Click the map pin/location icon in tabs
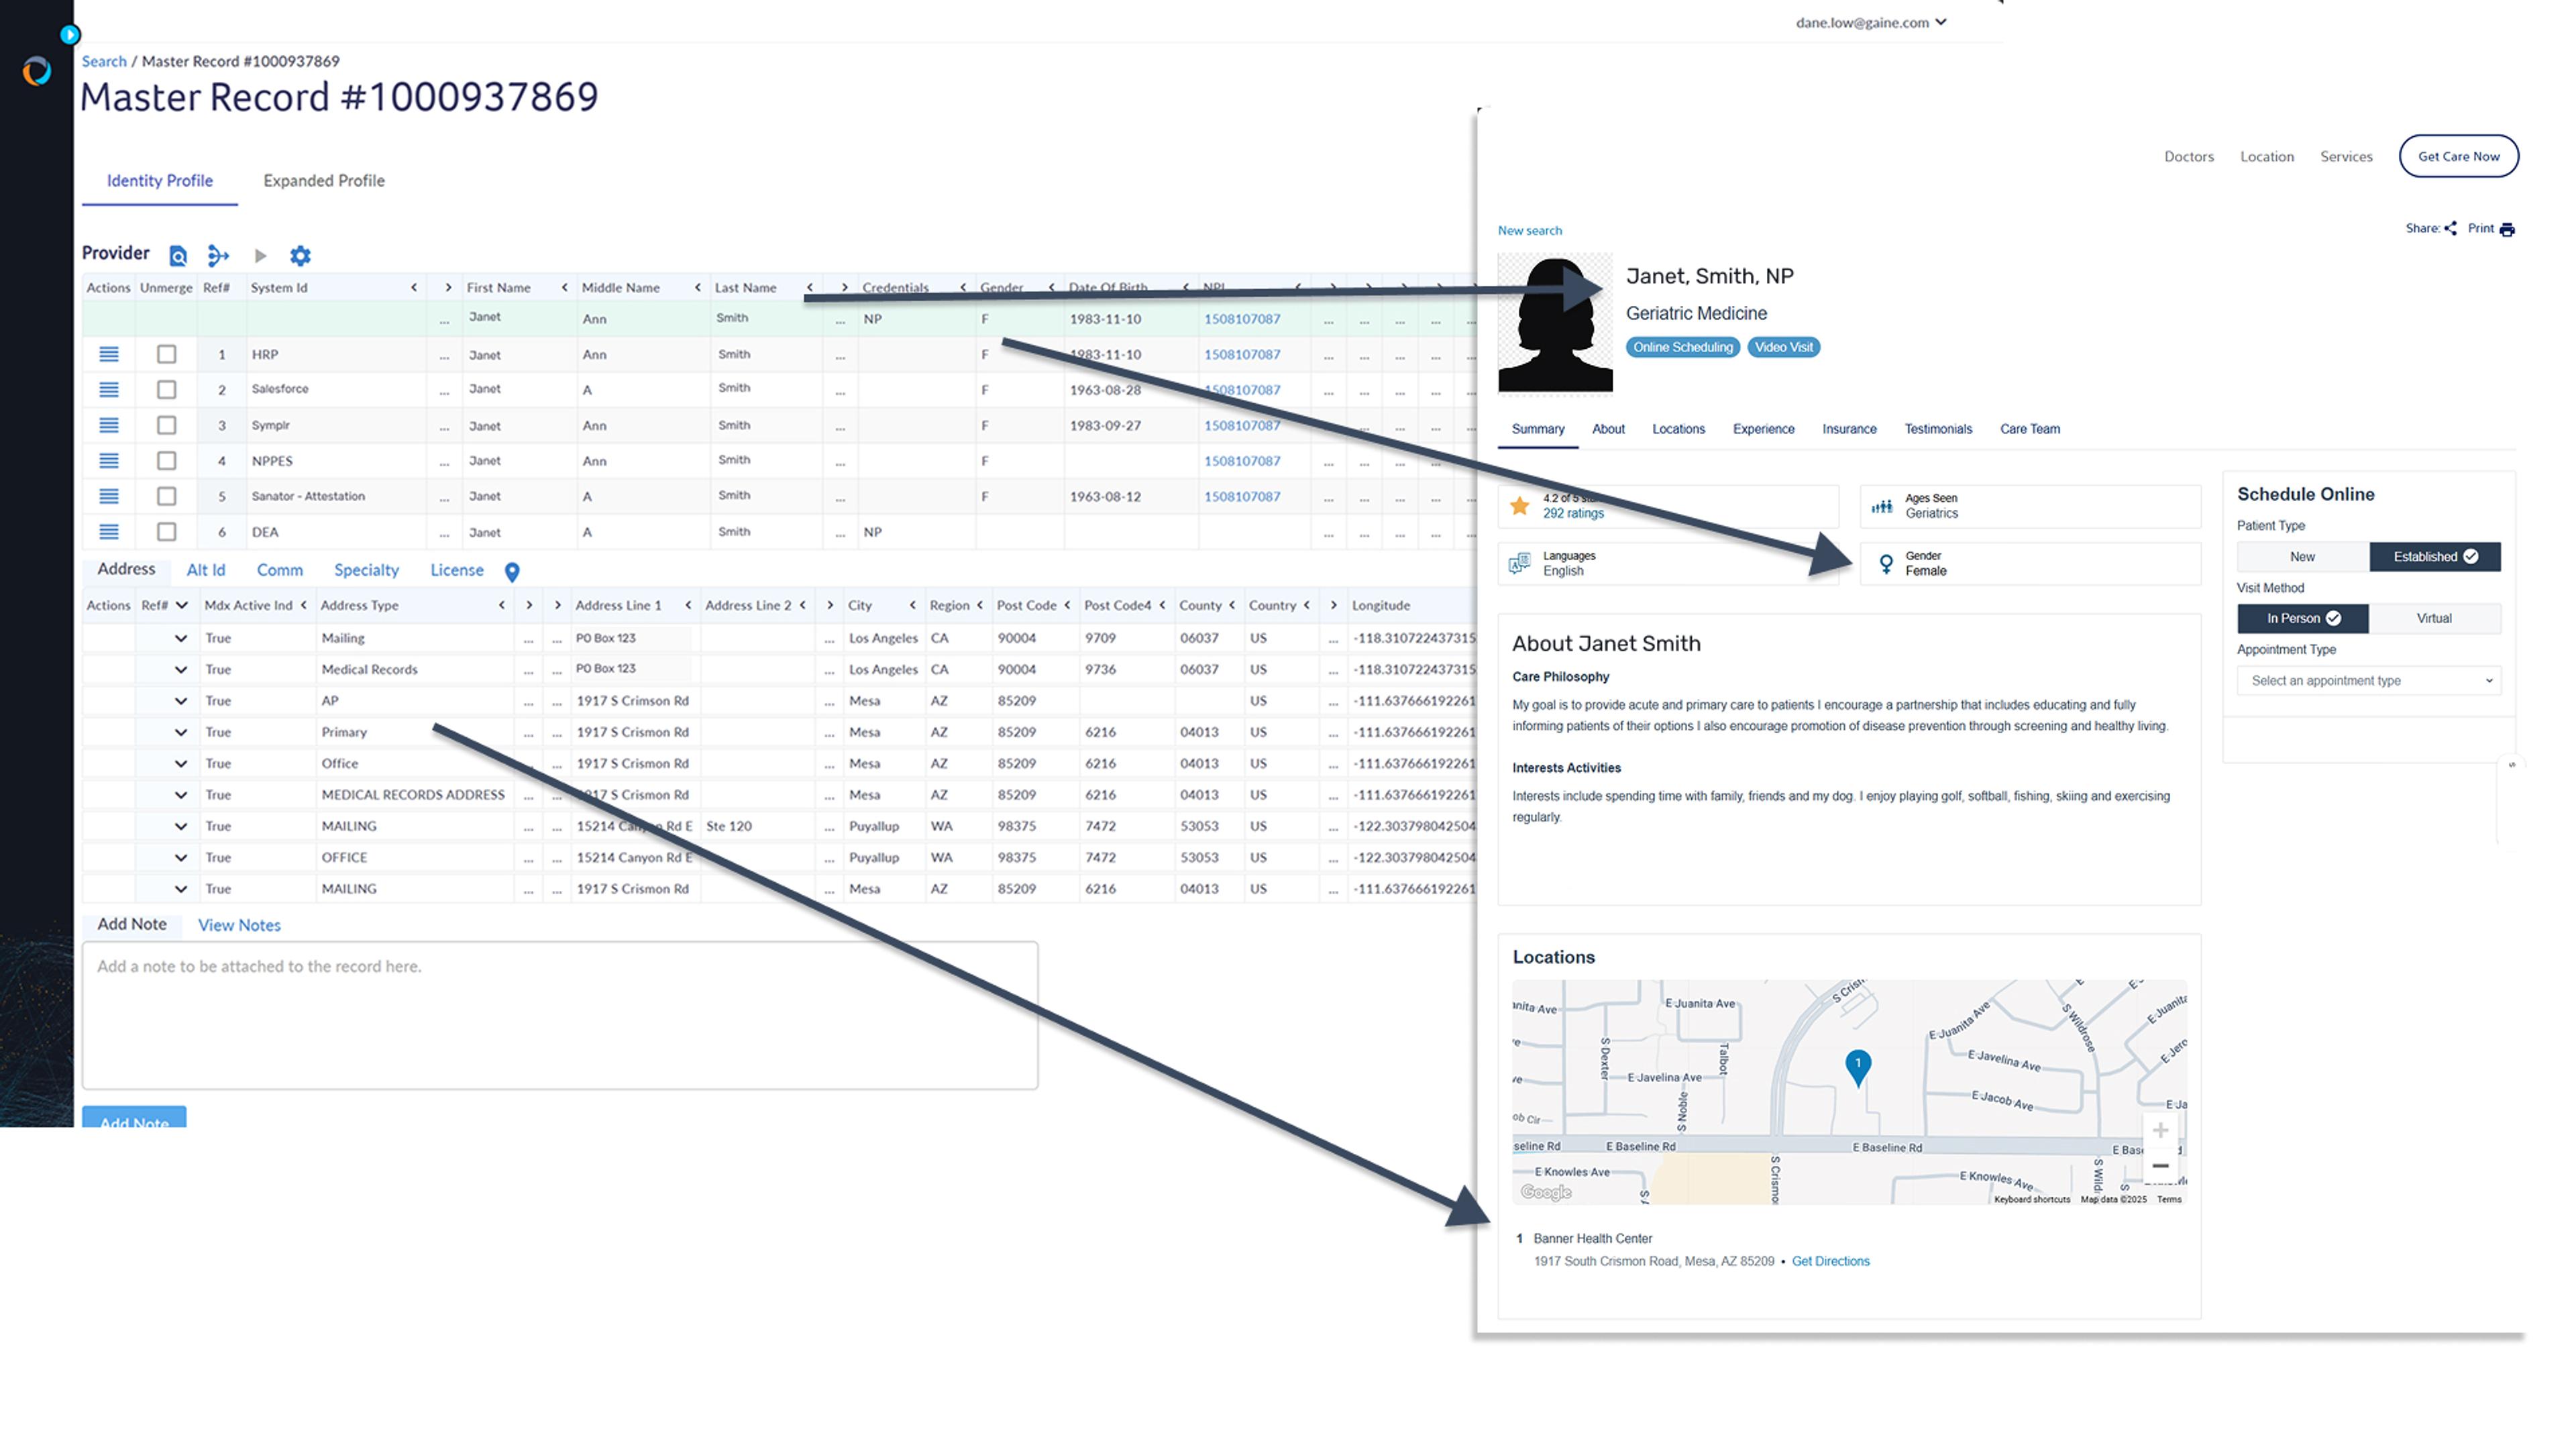Screen dimensions: 2576x1449 tap(513, 572)
